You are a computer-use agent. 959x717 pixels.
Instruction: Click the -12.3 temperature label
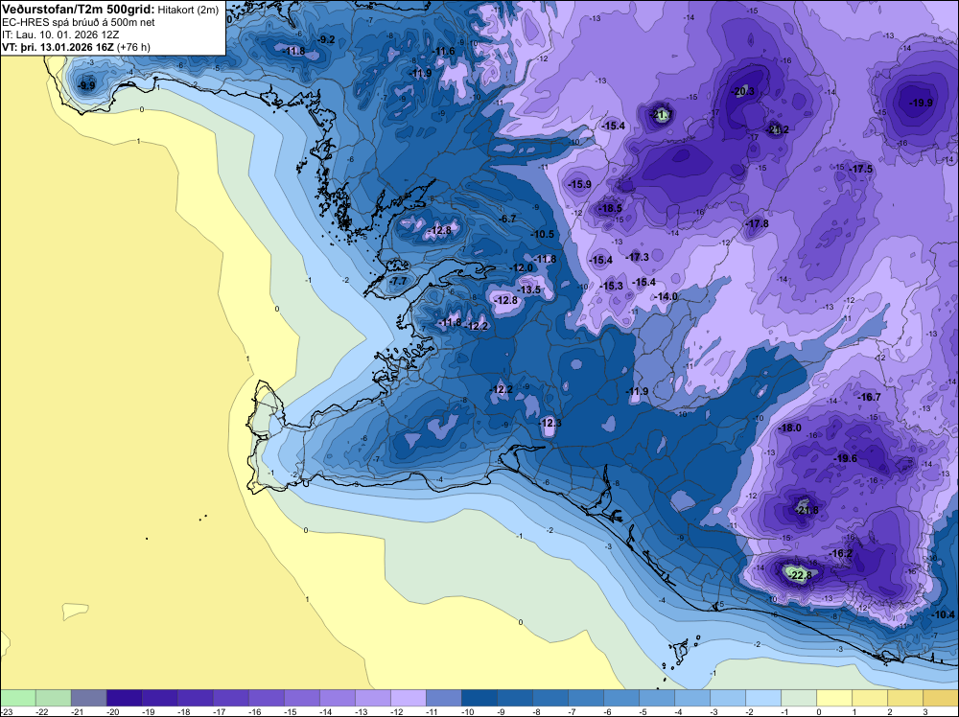(550, 423)
